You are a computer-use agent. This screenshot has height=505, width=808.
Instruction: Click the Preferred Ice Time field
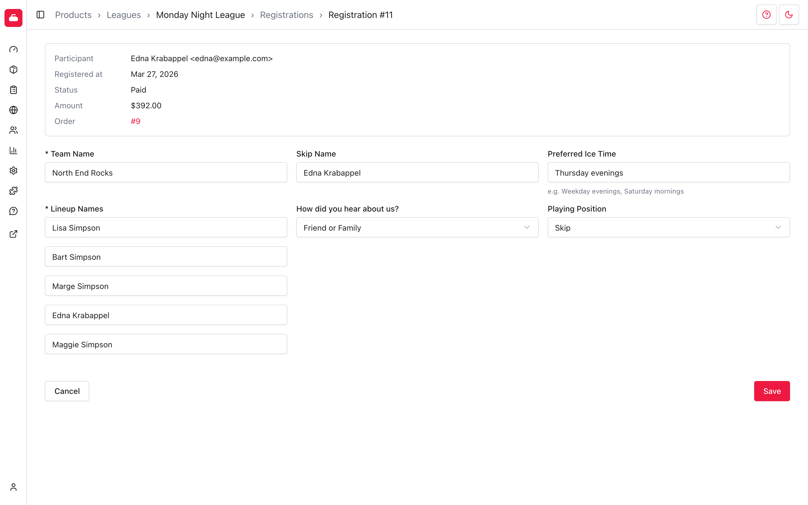coord(669,172)
